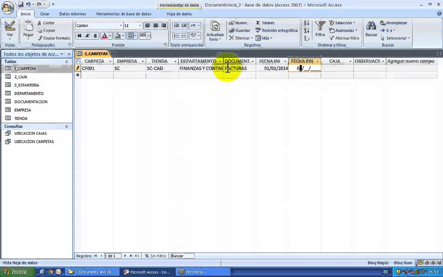The image size is (443, 277).
Task: Click Copiar in Portapapeles group
Action: (46, 30)
